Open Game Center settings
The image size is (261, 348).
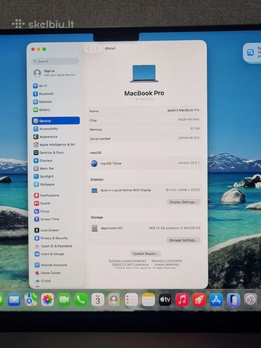(48, 273)
